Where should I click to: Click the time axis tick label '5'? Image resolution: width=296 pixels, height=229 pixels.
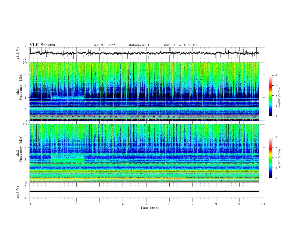(x=146, y=204)
